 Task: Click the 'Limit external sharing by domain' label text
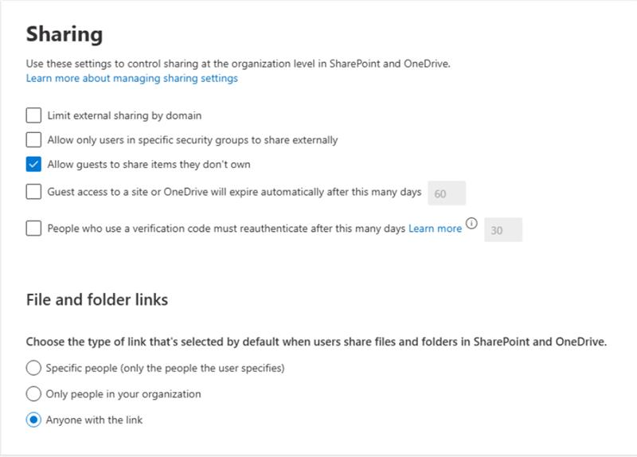click(x=124, y=115)
